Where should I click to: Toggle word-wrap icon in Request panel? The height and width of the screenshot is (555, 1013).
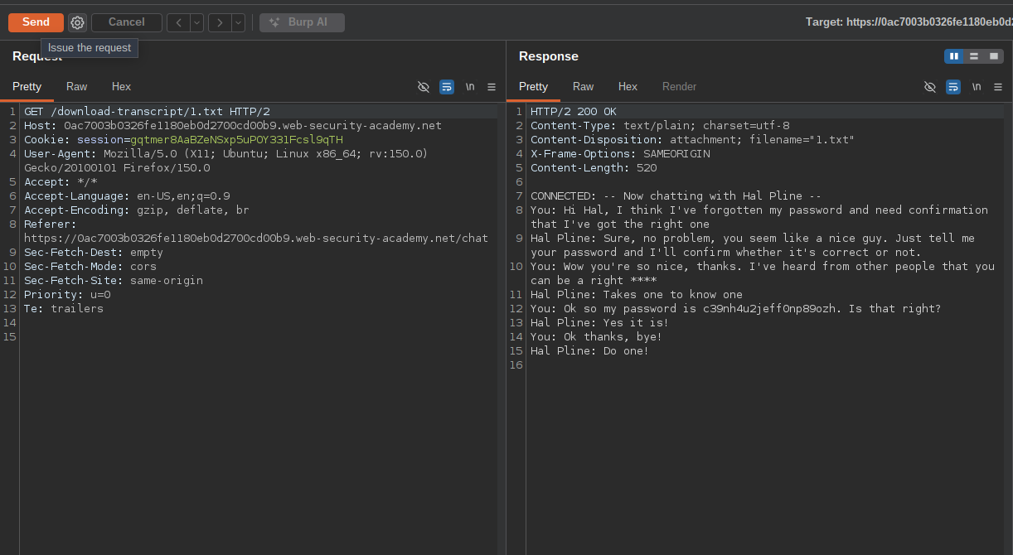[x=447, y=87]
